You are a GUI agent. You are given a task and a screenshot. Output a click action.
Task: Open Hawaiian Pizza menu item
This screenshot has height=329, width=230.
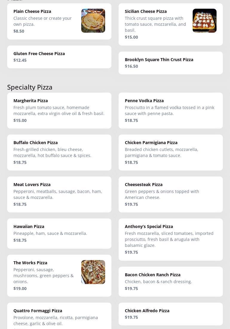(x=59, y=233)
